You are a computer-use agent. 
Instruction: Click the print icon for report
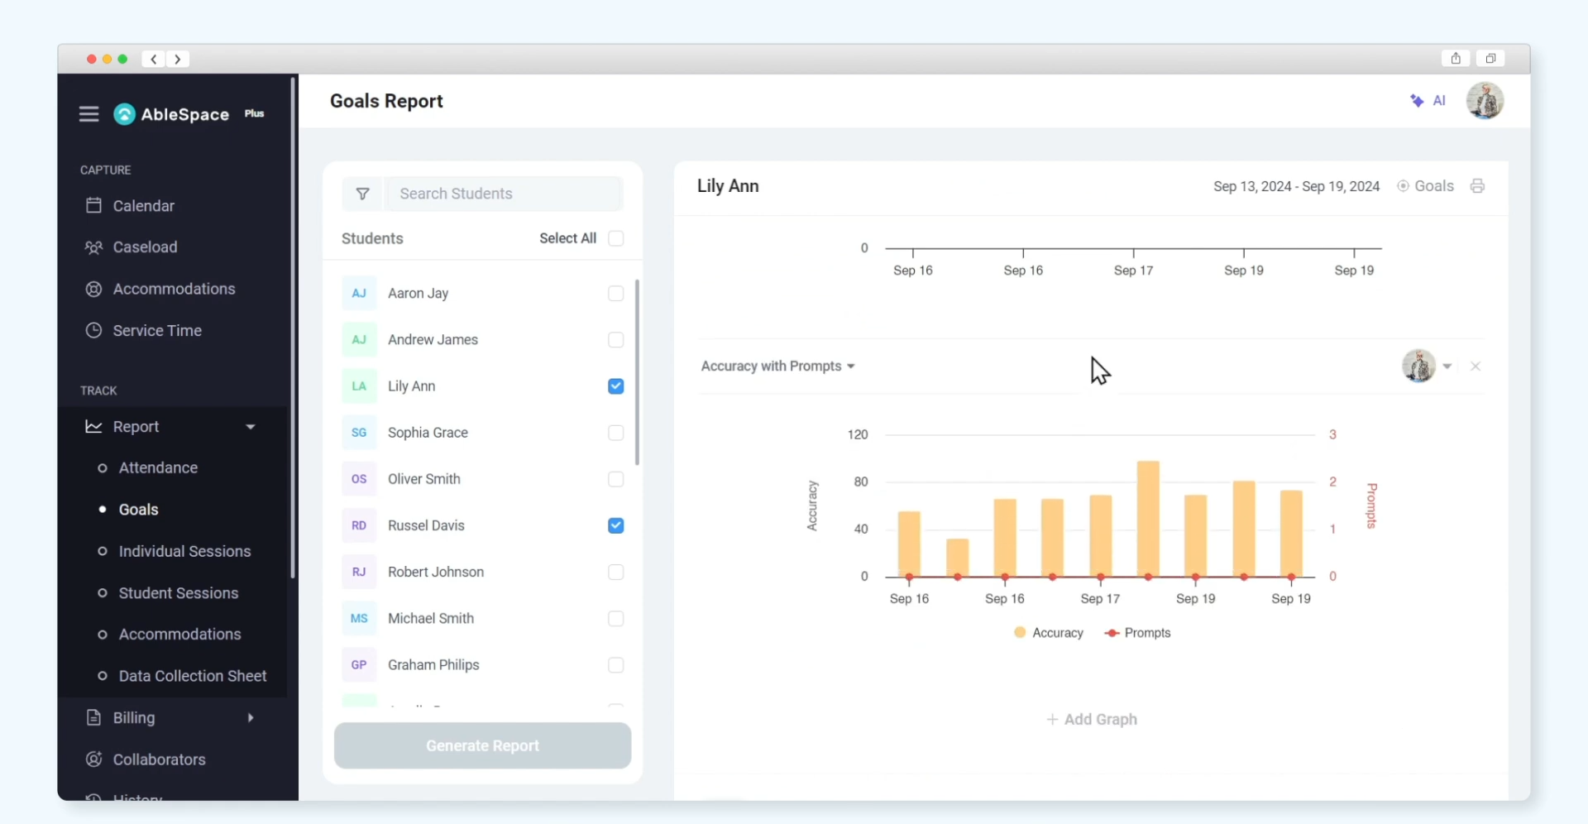(x=1477, y=186)
